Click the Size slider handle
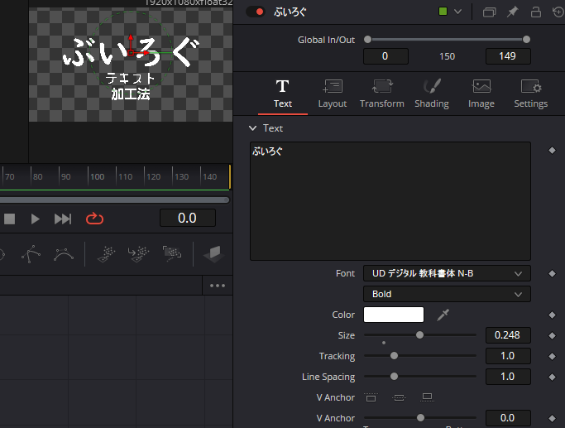Viewport: 565px width, 428px height. pos(419,335)
